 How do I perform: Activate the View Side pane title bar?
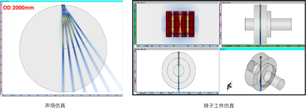[176, 49]
